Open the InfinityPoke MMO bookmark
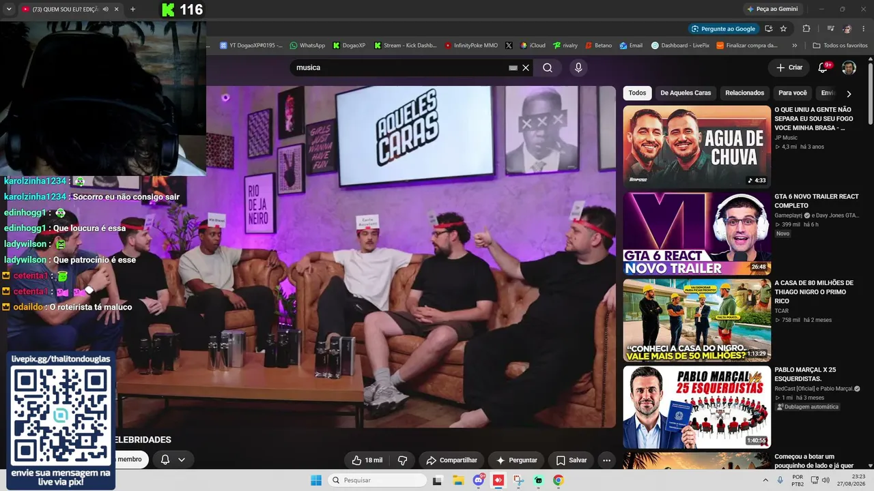Image resolution: width=874 pixels, height=491 pixels. 471,46
